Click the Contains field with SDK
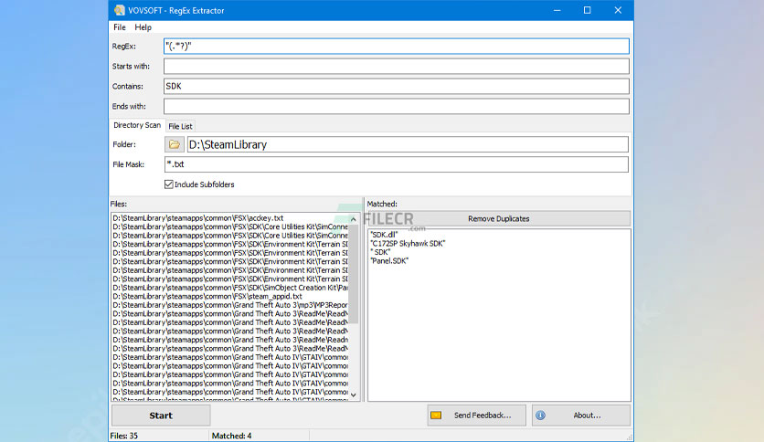 (396, 86)
